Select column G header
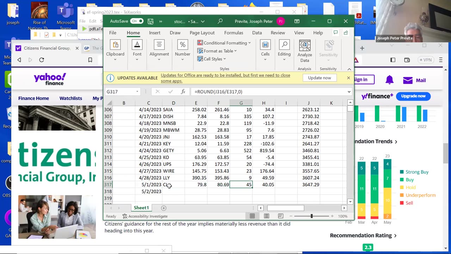 (241, 103)
